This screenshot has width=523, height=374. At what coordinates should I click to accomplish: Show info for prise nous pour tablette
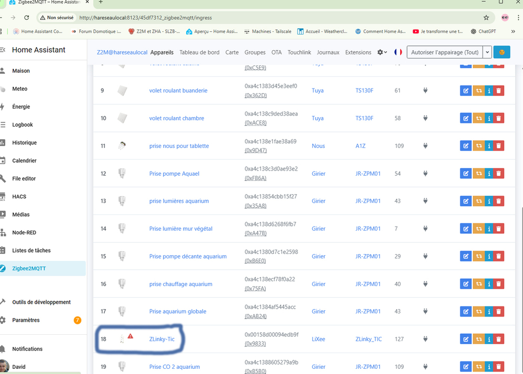click(x=489, y=146)
